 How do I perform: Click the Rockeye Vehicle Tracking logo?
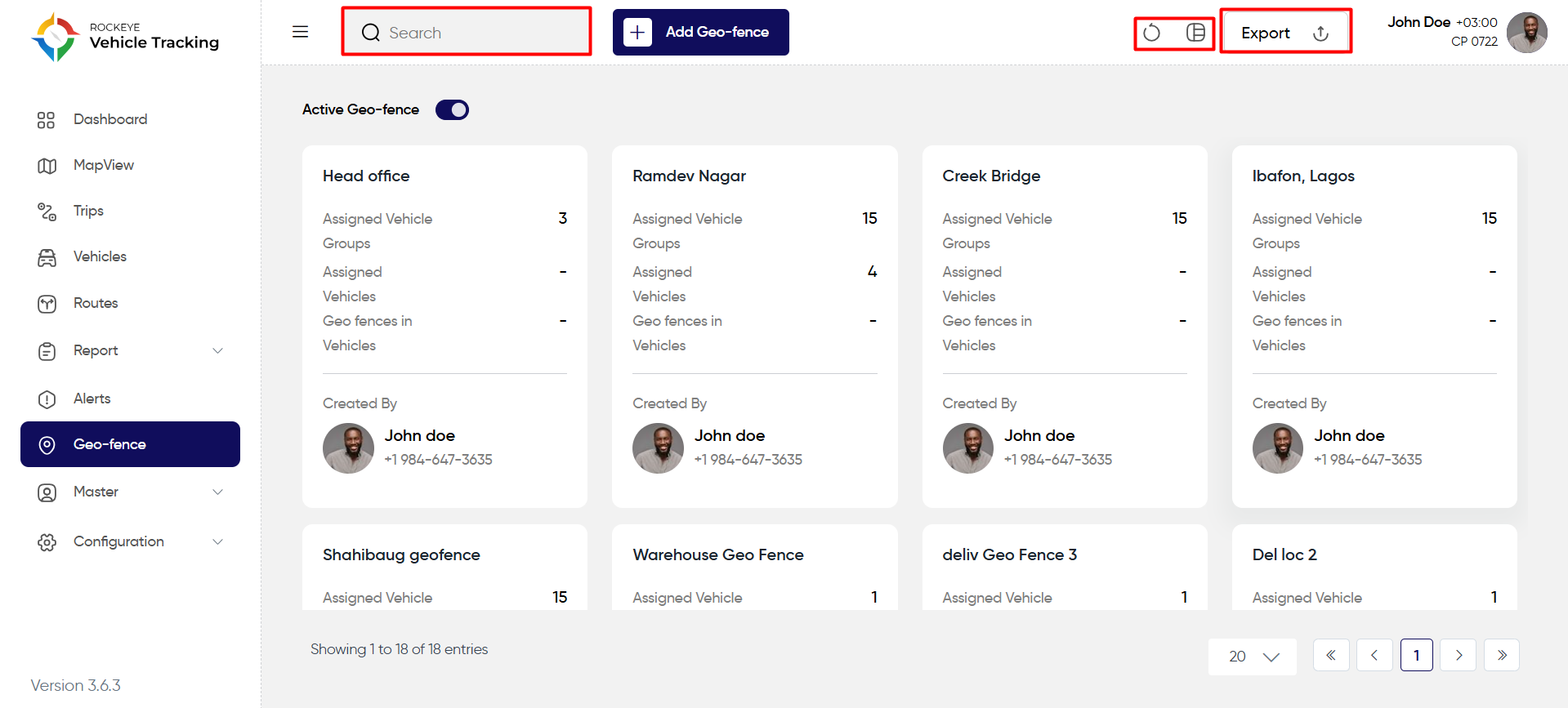[125, 37]
